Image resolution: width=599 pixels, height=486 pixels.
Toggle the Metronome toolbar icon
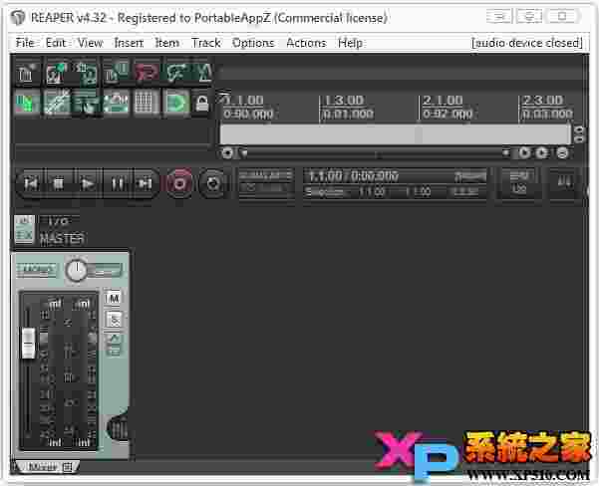[203, 73]
